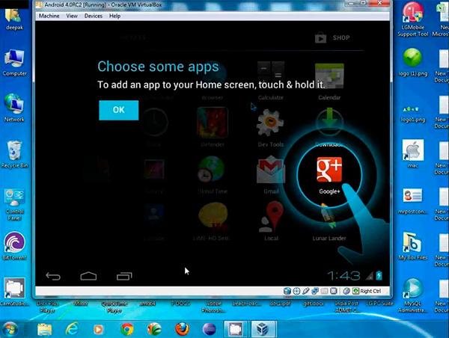Tap the Dev Tools gear icon

coord(270,123)
